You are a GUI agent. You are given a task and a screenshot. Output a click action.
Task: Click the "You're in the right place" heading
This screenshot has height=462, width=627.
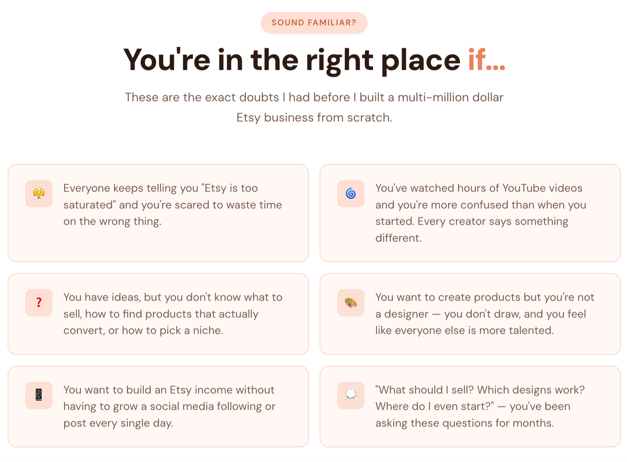click(292, 60)
